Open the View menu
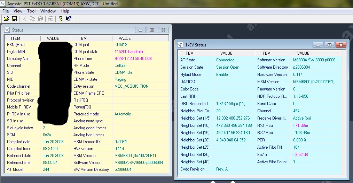The image size is (353, 183). point(18,11)
